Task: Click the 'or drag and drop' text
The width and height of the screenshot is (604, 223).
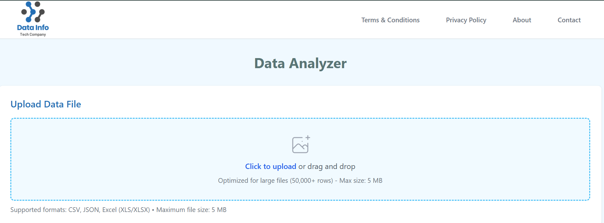Action: 326,166
